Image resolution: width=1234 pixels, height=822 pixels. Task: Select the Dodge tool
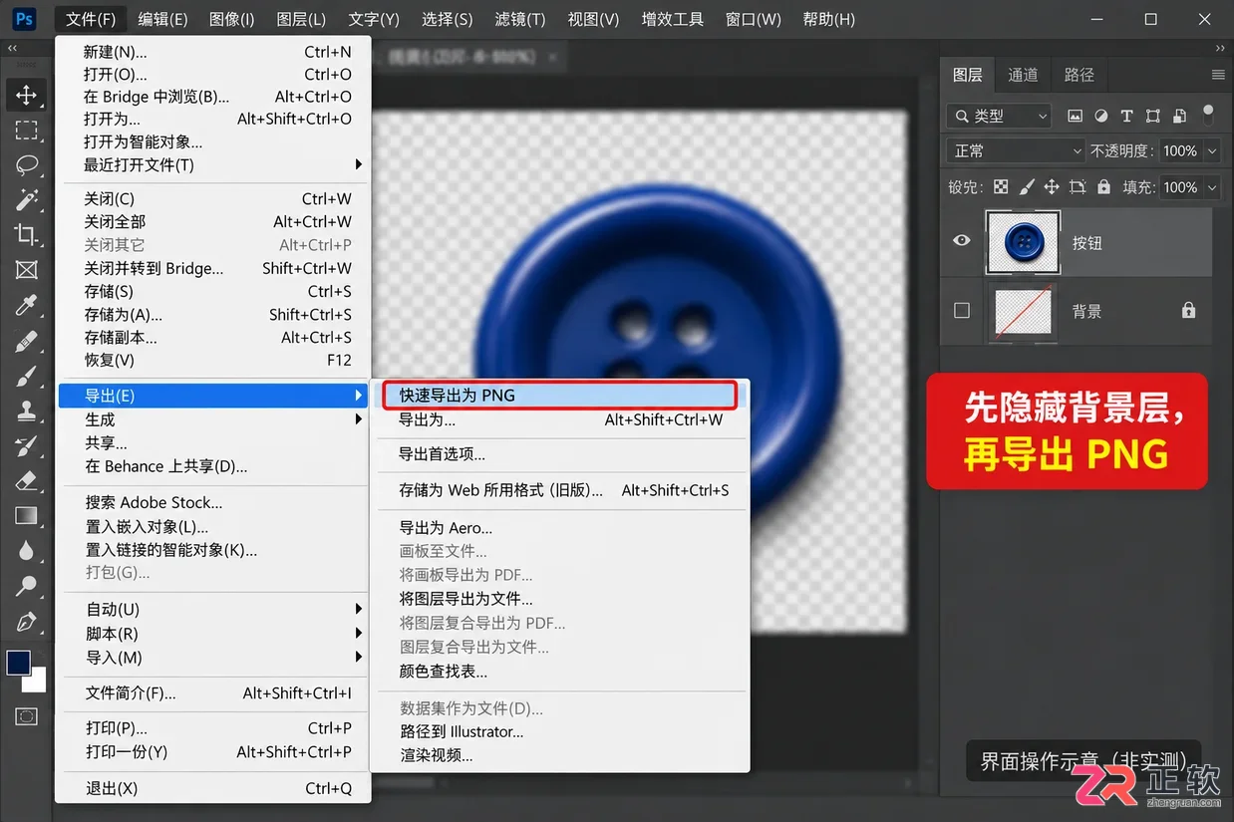[26, 586]
